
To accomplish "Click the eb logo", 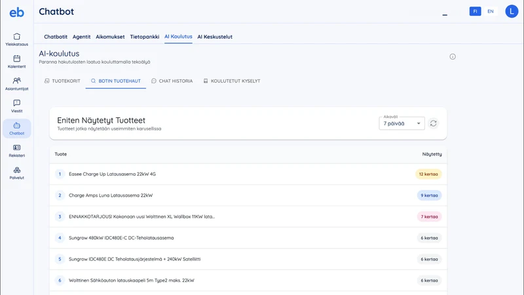I will pyautogui.click(x=17, y=12).
